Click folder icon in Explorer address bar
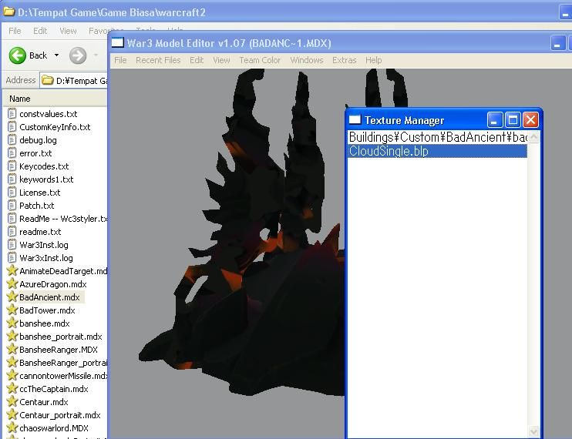The width and height of the screenshot is (572, 439). pos(48,80)
